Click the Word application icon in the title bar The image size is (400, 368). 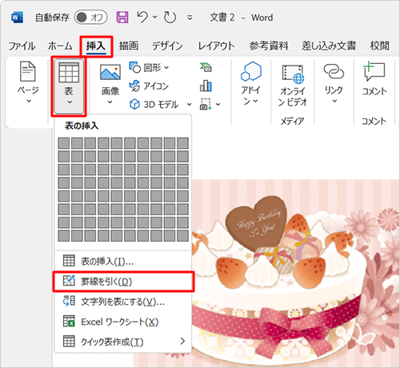(x=18, y=18)
